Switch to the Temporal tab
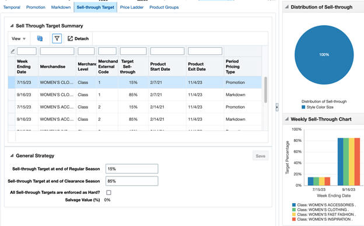Image resolution: width=364 pixels, height=226 pixels. point(12,7)
